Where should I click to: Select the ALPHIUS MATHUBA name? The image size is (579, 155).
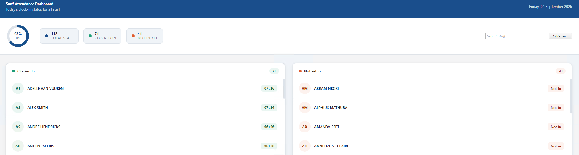click(x=331, y=108)
